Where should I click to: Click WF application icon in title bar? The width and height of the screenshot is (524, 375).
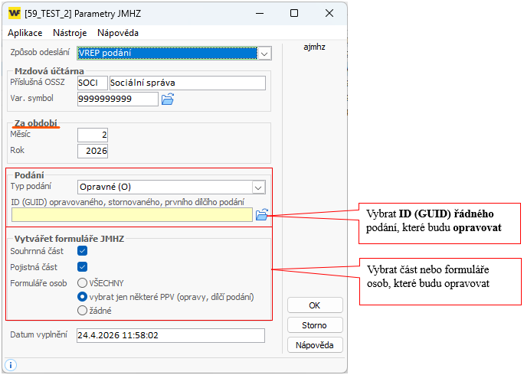(13, 13)
